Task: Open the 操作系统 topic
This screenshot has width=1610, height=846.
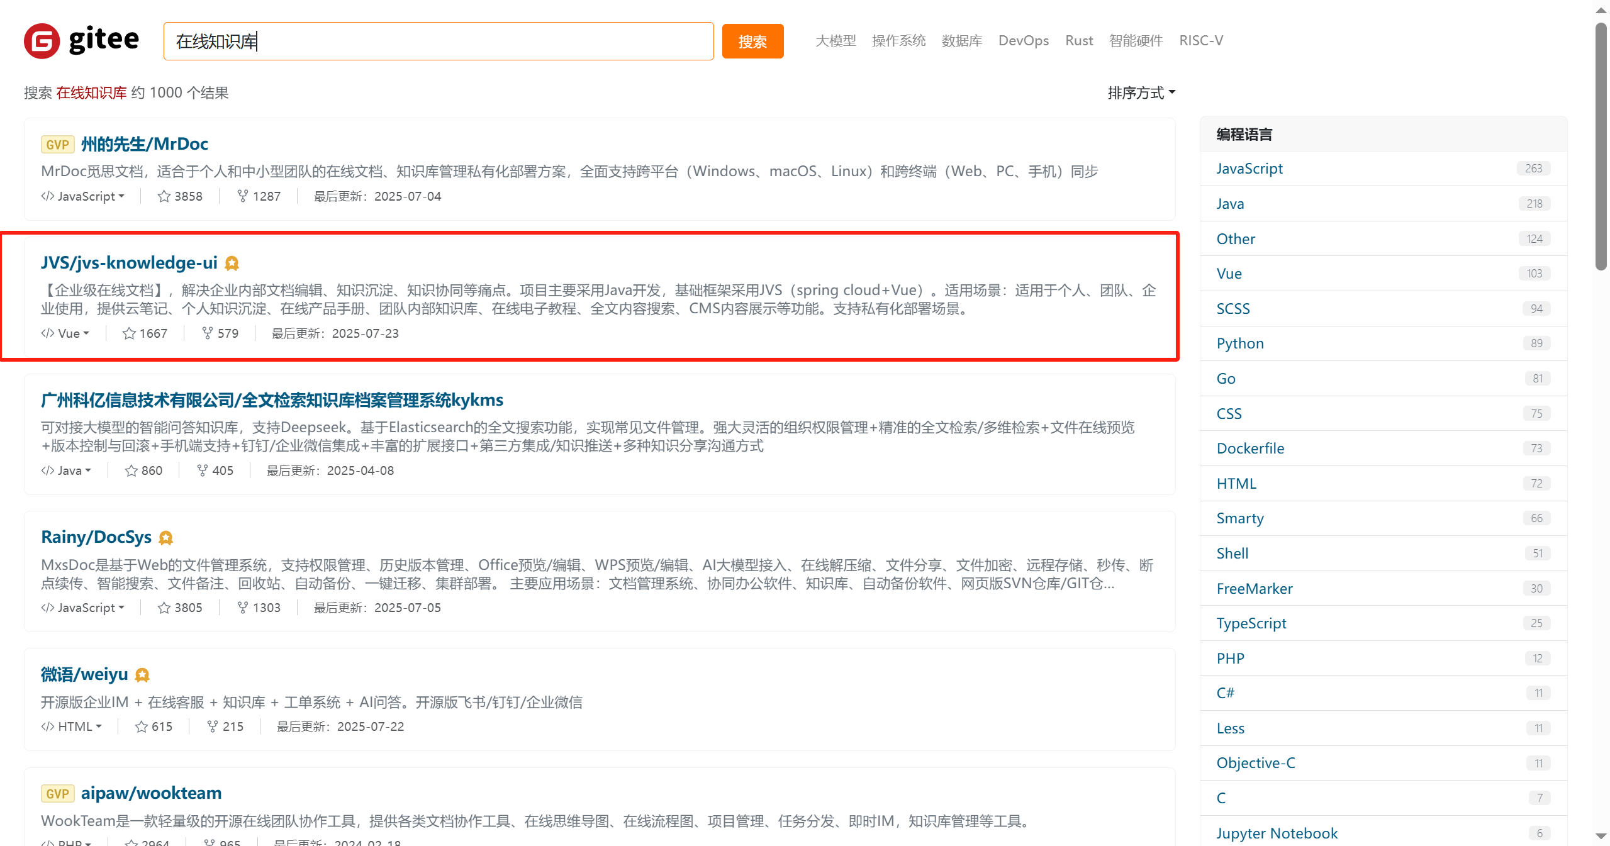Action: point(898,41)
